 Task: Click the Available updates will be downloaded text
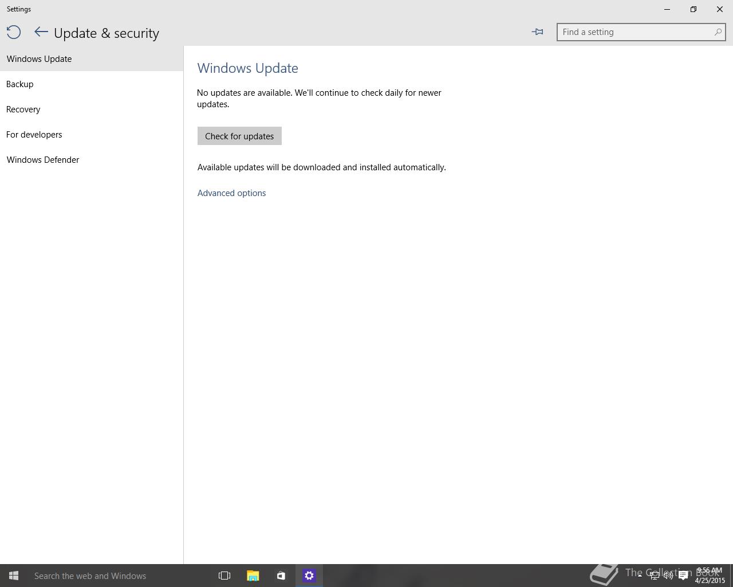(x=322, y=167)
